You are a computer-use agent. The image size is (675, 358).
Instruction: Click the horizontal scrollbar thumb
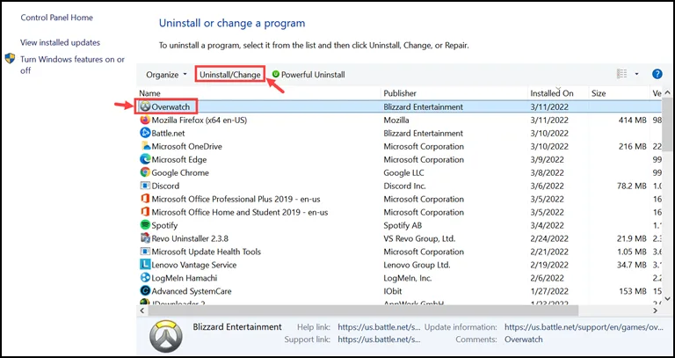click(x=362, y=311)
